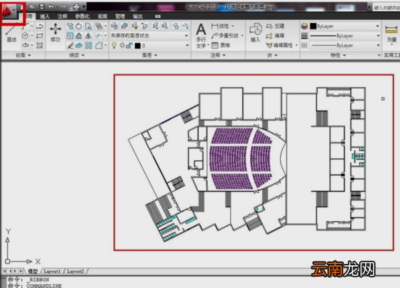This screenshot has height=288, width=400.
Task: Select the Stretch modify tool
Action: 88,26
